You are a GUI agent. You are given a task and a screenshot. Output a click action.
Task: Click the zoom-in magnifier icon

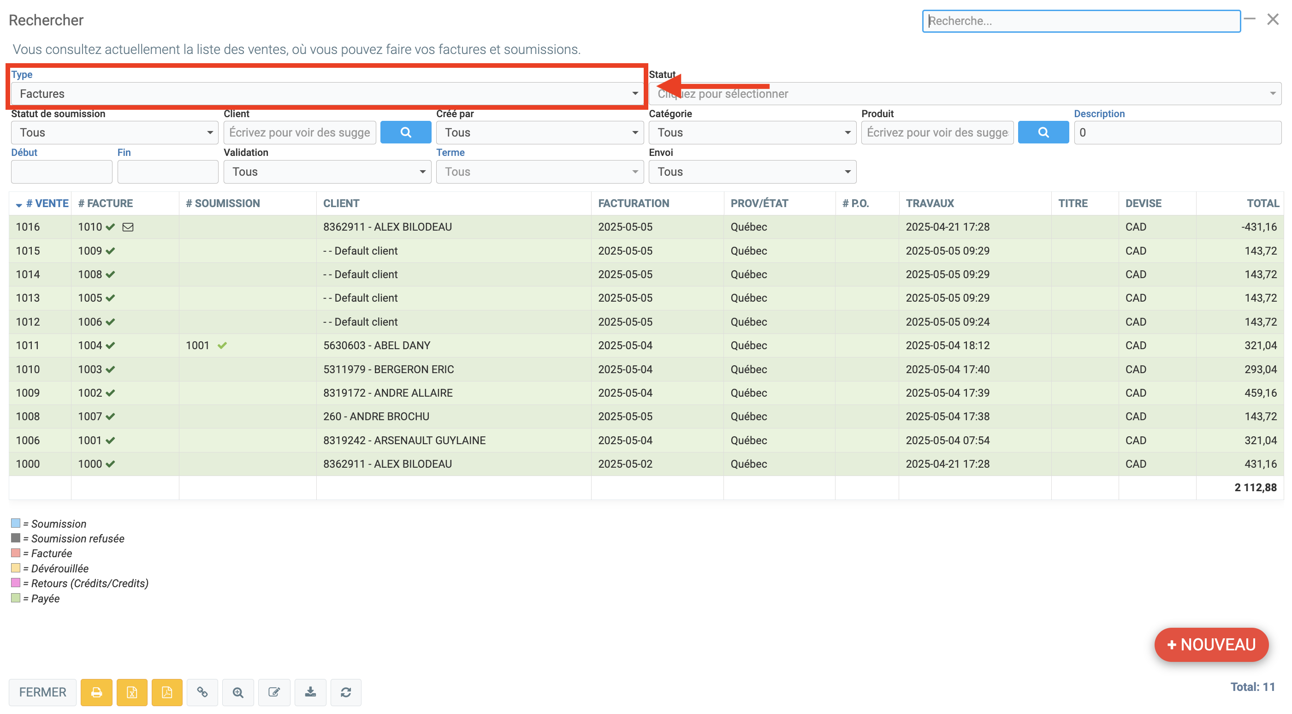pyautogui.click(x=238, y=692)
